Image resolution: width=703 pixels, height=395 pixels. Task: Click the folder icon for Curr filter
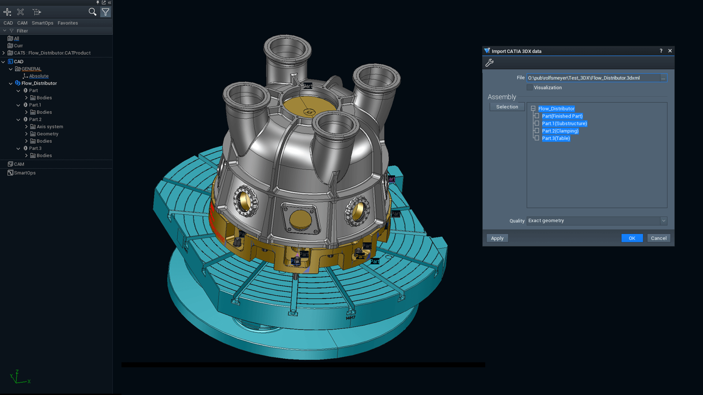10,46
